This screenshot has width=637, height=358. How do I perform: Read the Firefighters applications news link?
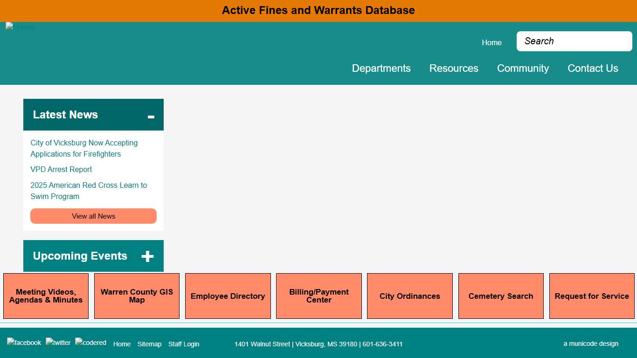[x=84, y=148]
